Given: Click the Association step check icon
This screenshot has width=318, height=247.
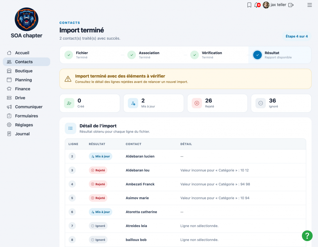Looking at the screenshot, I should point(132,55).
